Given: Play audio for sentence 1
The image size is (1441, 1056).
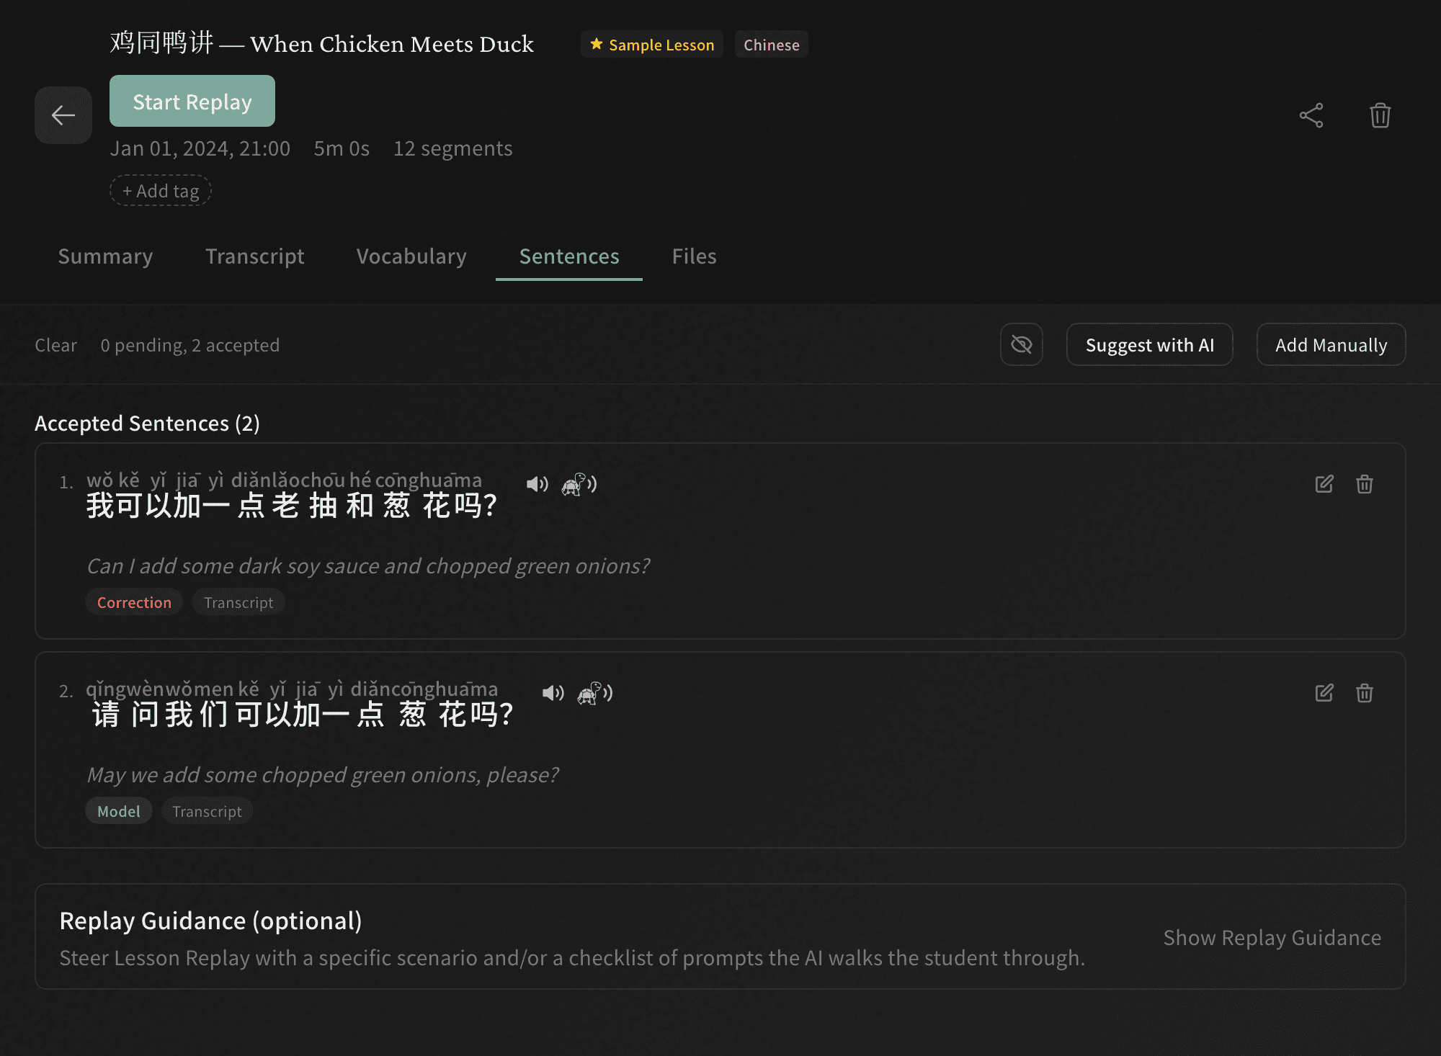Looking at the screenshot, I should pos(537,484).
